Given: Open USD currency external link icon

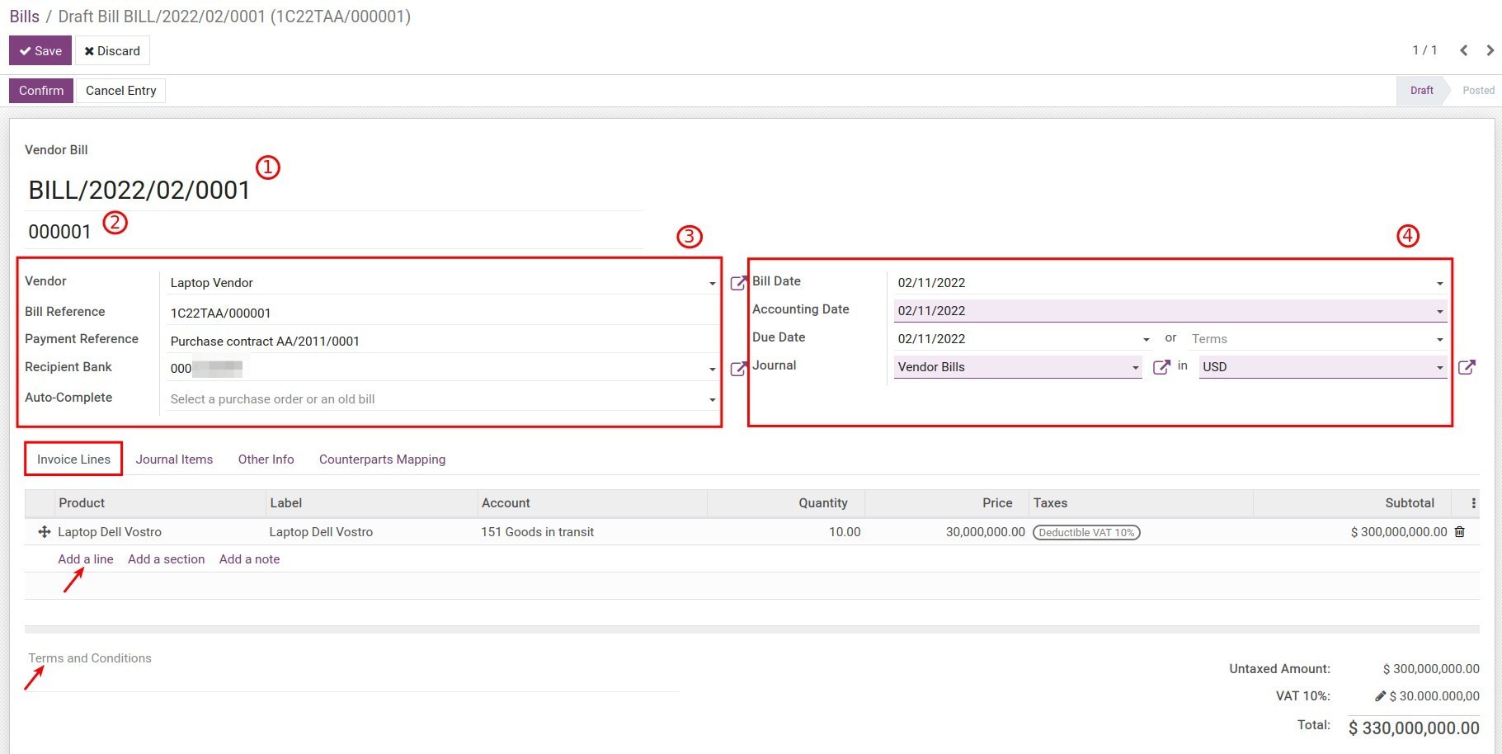Looking at the screenshot, I should click(1466, 367).
